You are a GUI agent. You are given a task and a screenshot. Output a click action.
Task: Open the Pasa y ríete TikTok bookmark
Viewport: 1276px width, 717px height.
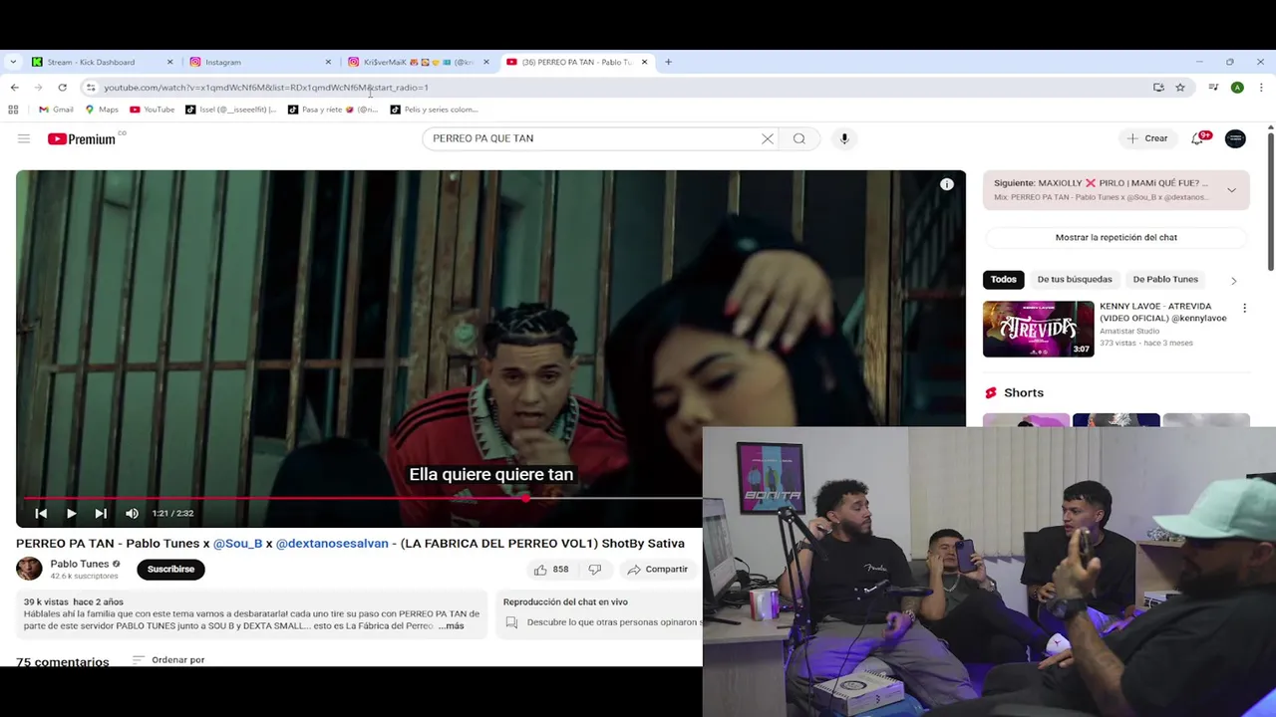pyautogui.click(x=333, y=110)
